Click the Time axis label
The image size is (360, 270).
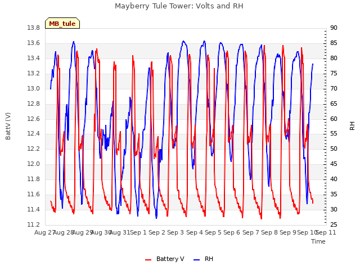[x=318, y=241]
